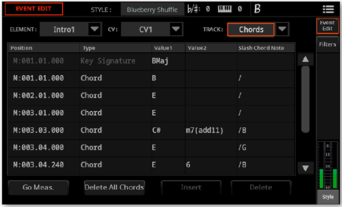Click the Insert button

191,188
